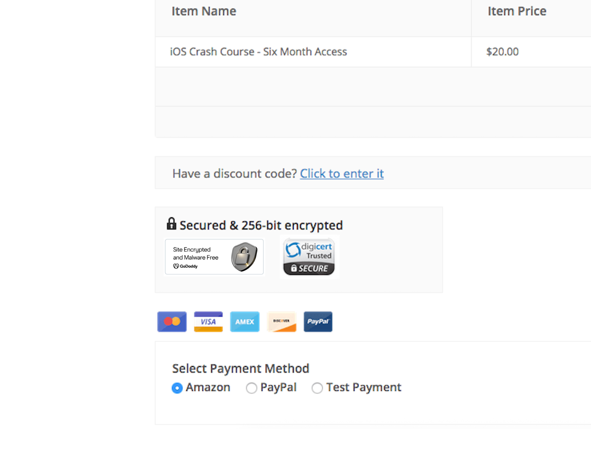This screenshot has width=591, height=454.
Task: Click the padlock icon beside encryption text
Action: click(171, 224)
